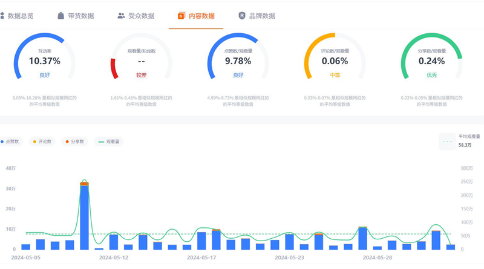Screen dimensions: 484x269
Task: Hide the 分享数 legend series
Action: [x=74, y=141]
